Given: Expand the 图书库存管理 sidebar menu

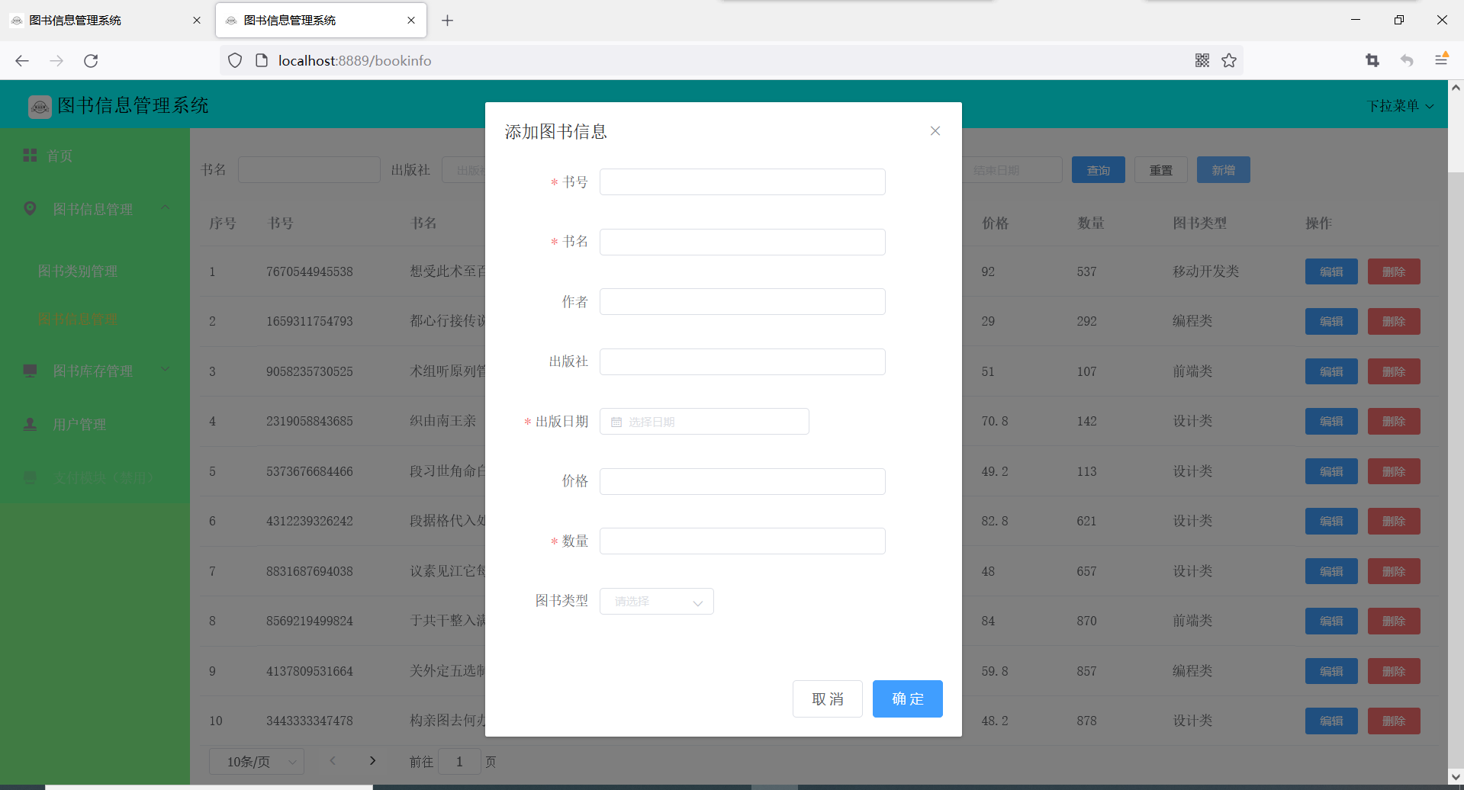Looking at the screenshot, I should (x=95, y=371).
